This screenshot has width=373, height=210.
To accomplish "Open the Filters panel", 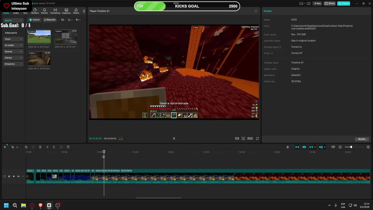I will (x=76, y=11).
